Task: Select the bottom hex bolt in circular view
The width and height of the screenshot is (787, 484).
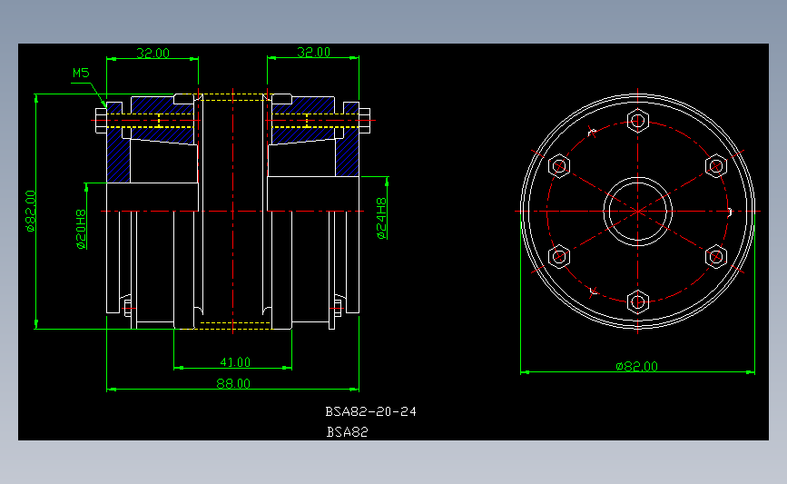Action: (x=638, y=301)
